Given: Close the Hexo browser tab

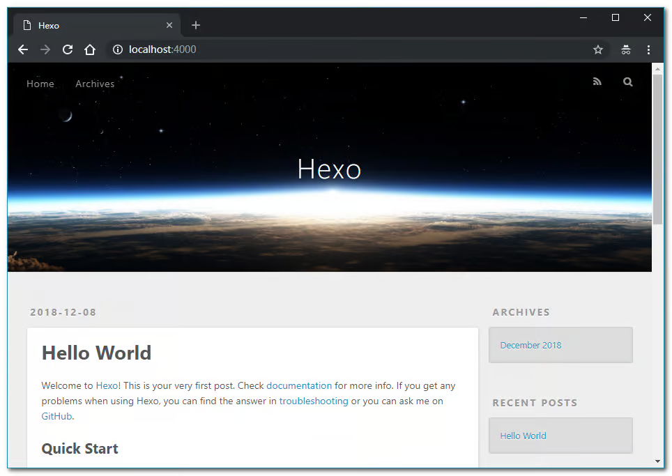Looking at the screenshot, I should pos(169,25).
